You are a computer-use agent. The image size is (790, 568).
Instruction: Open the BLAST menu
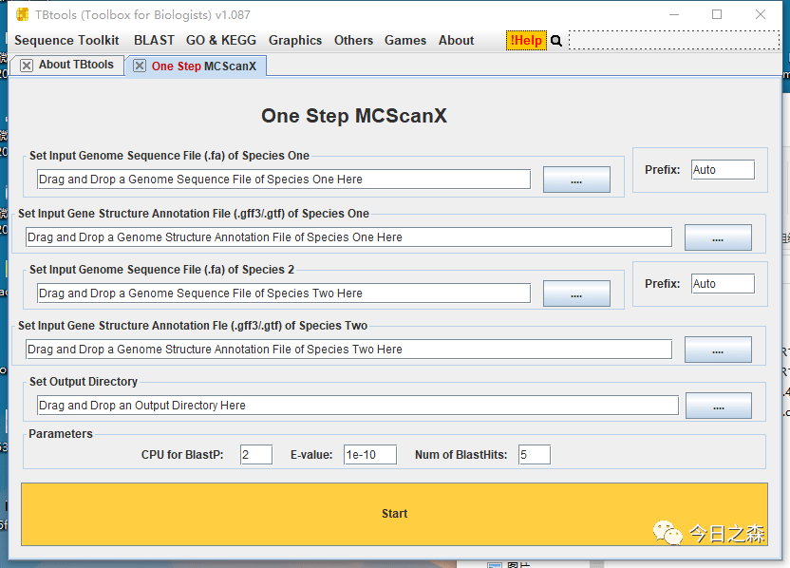click(x=154, y=40)
